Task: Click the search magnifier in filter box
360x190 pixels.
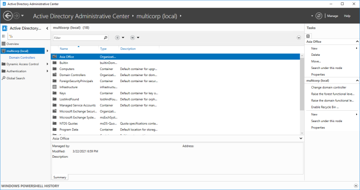Action: [105, 38]
